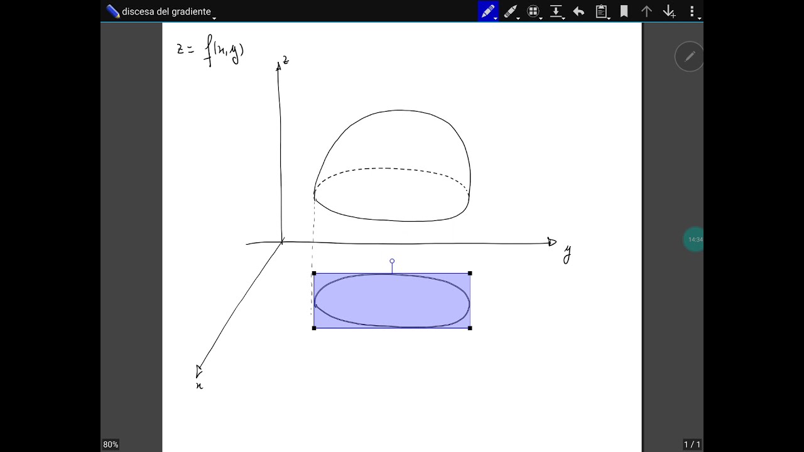Click the teal 14:34 time bubble
804x452 pixels.
click(693, 239)
